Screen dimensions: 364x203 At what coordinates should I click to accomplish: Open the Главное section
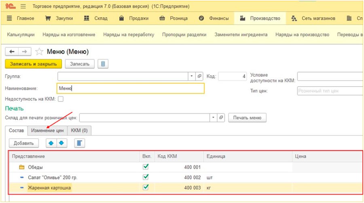point(21,18)
